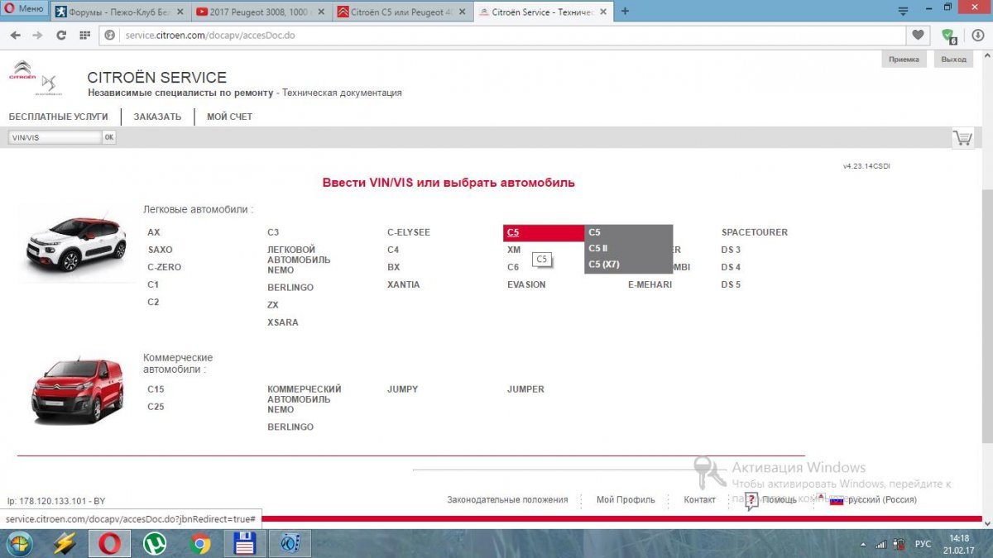The height and width of the screenshot is (558, 993).
Task: Launch uTorrent from the taskbar
Action: tap(154, 543)
